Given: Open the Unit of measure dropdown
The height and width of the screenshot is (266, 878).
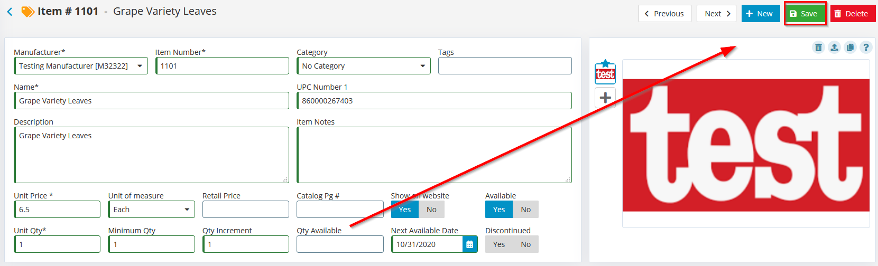Looking at the screenshot, I should coord(152,210).
